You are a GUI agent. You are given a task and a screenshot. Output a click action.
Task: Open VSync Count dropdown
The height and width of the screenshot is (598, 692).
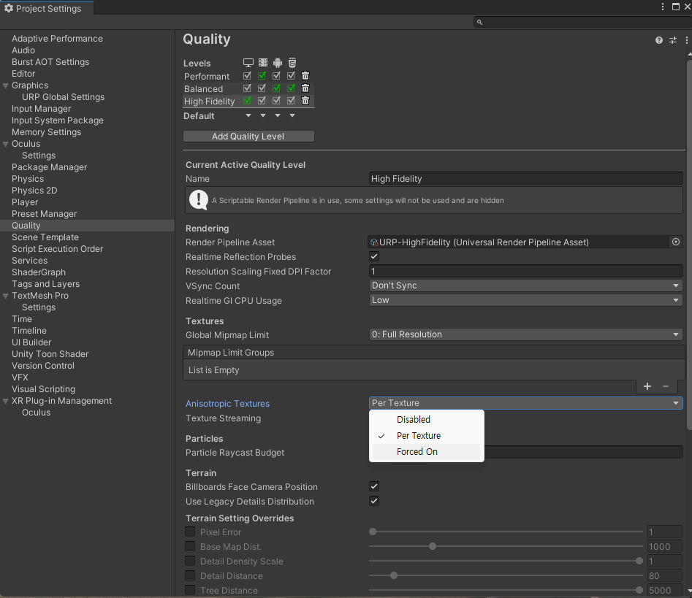point(525,285)
